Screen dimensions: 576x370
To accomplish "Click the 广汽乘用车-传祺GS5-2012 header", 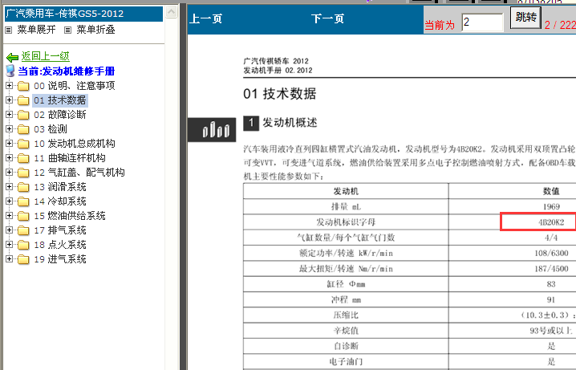I will [83, 14].
